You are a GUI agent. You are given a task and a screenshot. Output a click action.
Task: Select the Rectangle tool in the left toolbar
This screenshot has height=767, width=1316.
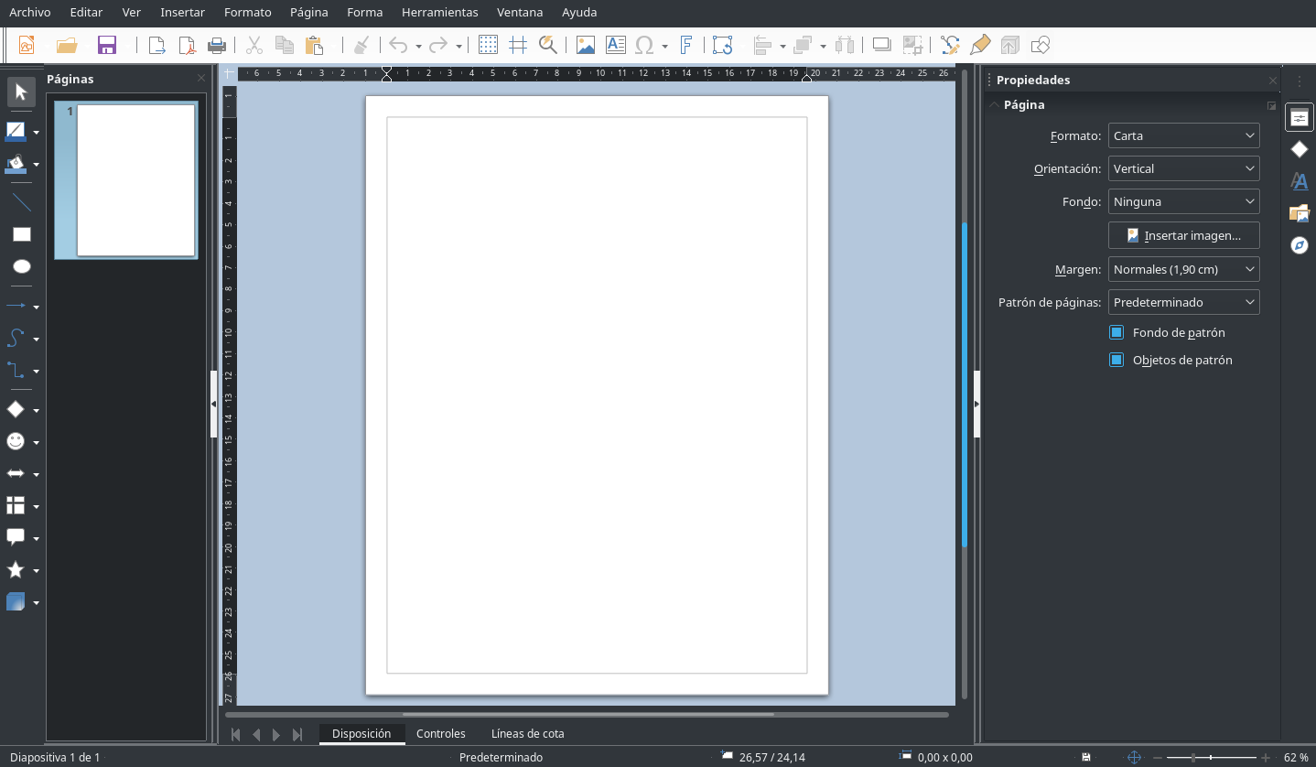[20, 234]
